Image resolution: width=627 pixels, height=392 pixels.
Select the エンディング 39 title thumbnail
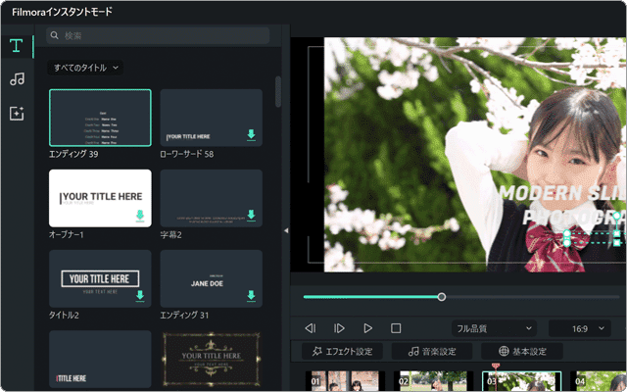[100, 118]
